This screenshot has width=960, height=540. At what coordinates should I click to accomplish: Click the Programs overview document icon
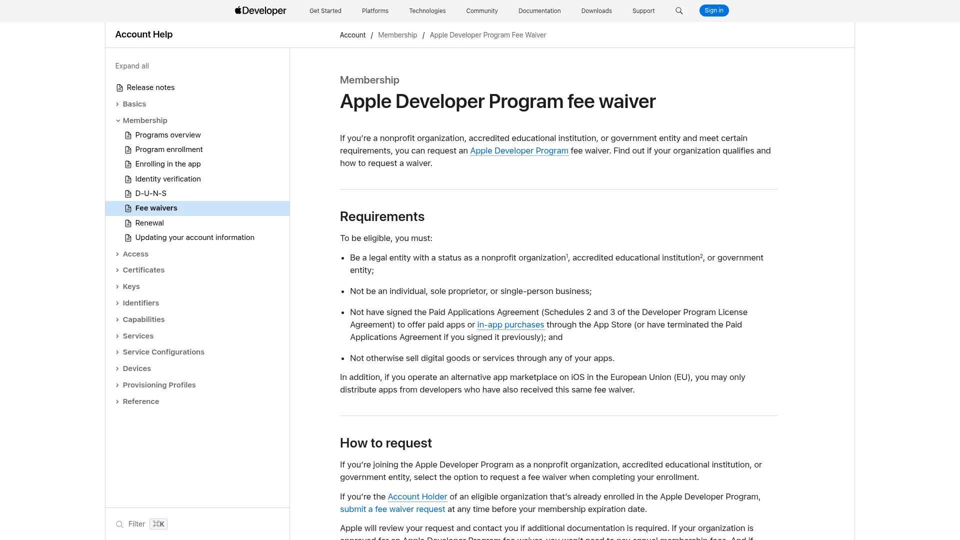click(x=128, y=135)
